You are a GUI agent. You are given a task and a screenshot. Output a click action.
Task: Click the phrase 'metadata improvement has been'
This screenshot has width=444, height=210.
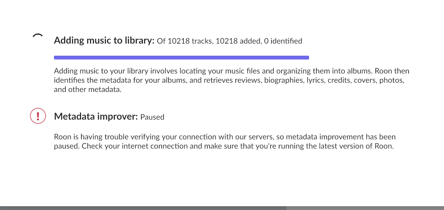pyautogui.click(x=341, y=137)
